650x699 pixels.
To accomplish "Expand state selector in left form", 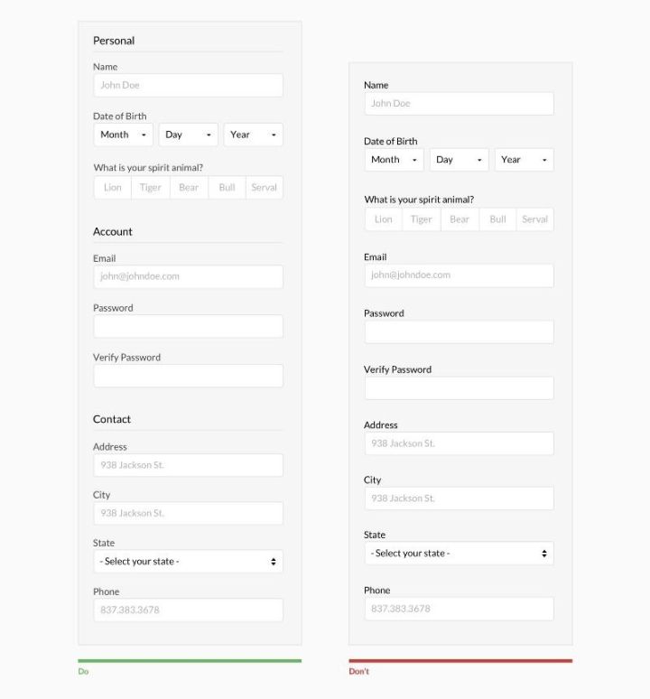I will [188, 562].
